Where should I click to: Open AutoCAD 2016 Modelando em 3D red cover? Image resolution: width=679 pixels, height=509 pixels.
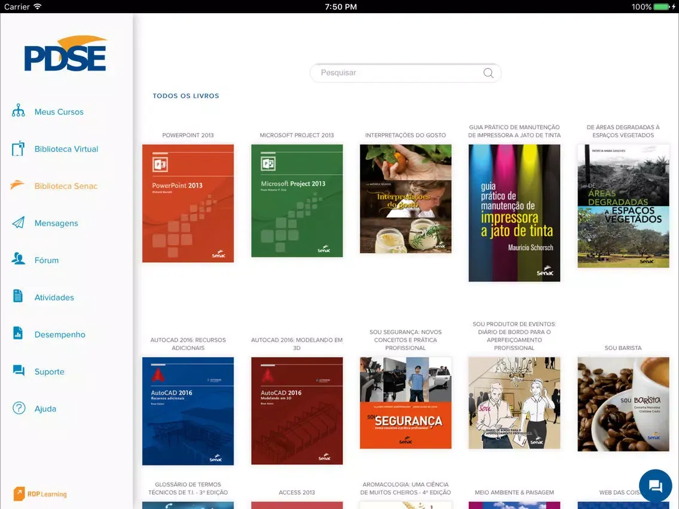[296, 411]
